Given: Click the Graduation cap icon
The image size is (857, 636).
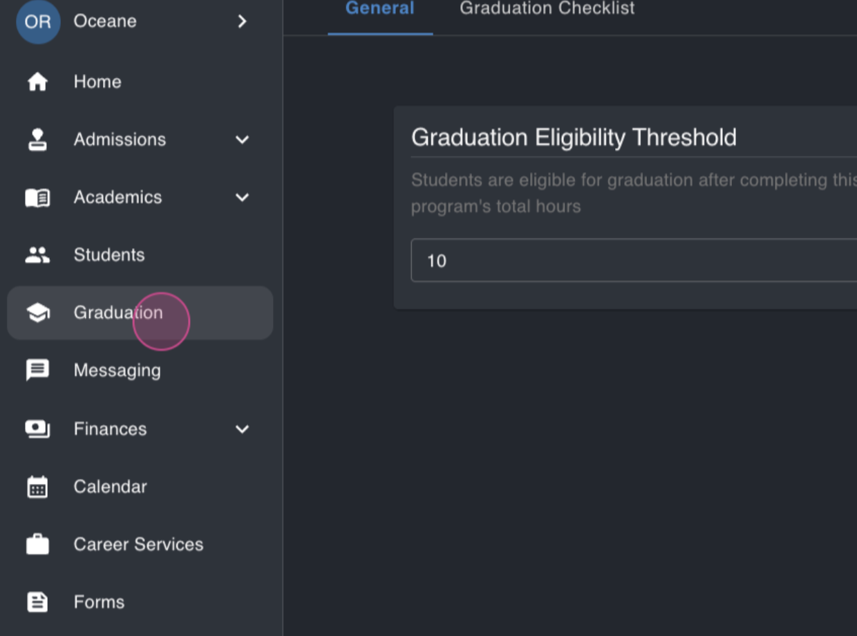Looking at the screenshot, I should tap(37, 313).
